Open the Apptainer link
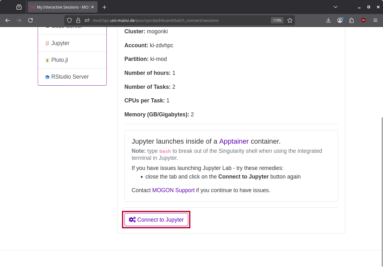Viewport: 383px width, 267px height. coord(234,141)
